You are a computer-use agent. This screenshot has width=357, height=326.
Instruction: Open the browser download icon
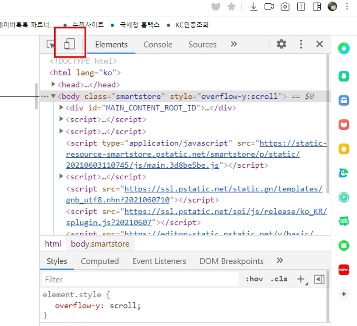point(253,6)
